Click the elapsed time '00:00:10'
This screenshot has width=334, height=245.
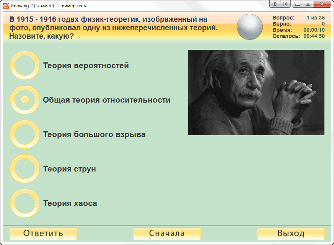(x=314, y=30)
